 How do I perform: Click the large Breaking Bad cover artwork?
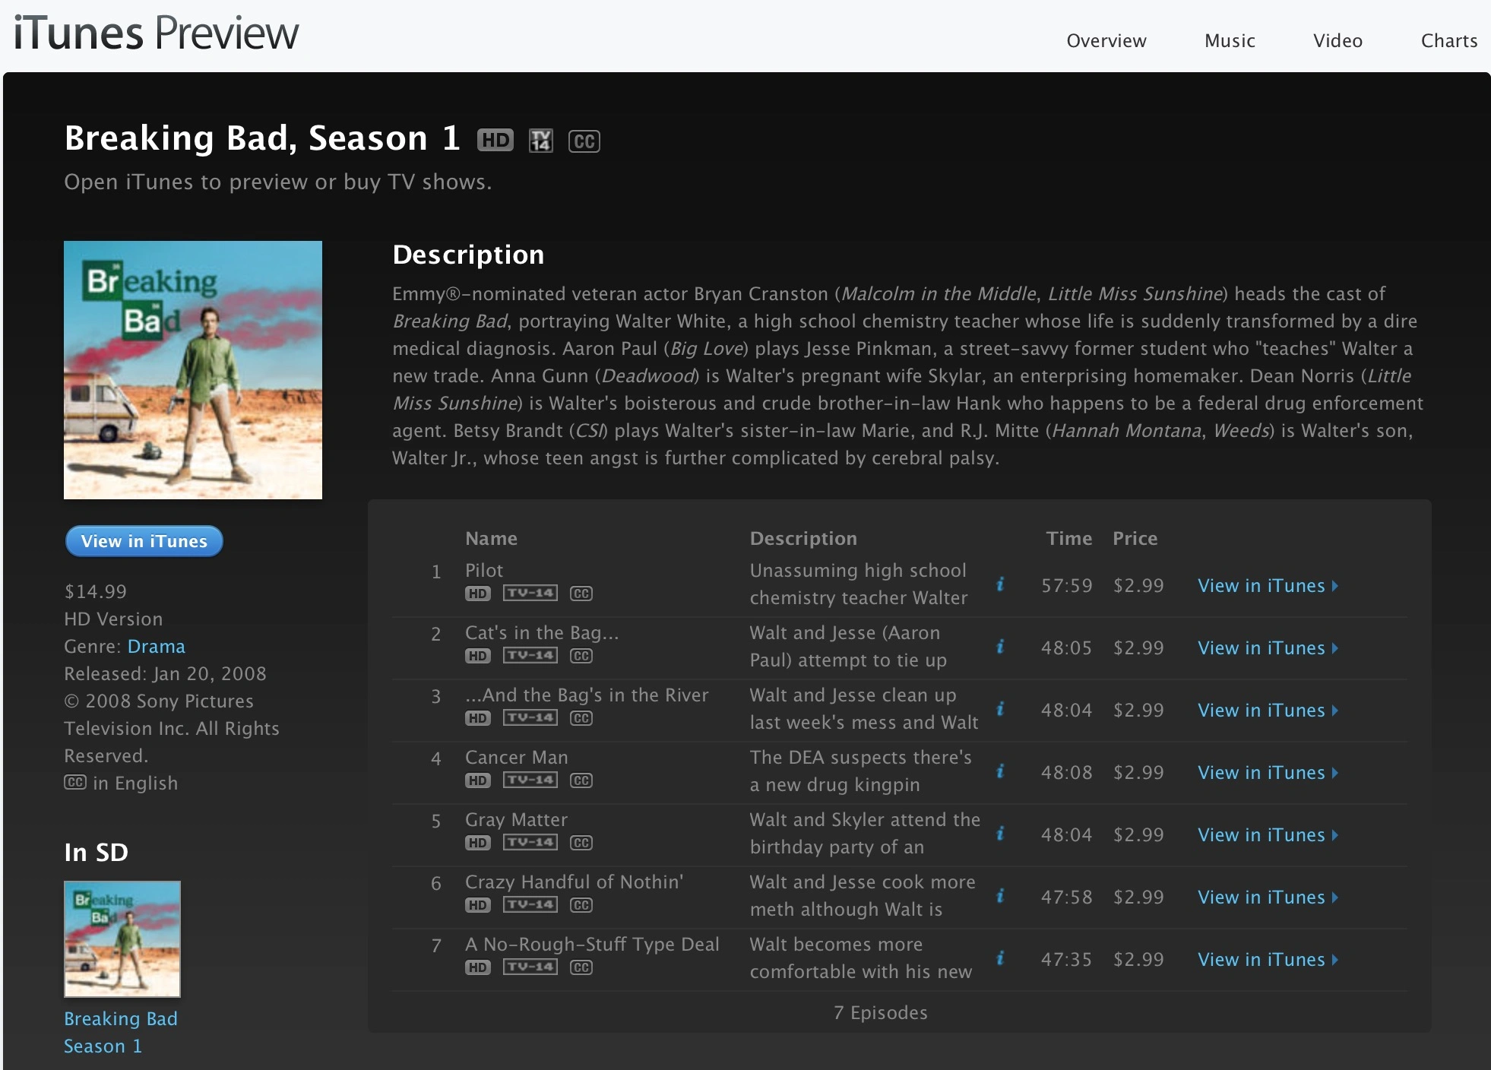pos(193,370)
